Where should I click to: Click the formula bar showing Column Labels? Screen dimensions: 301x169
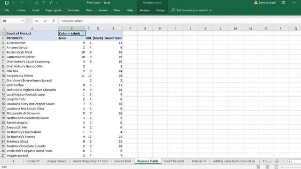pyautogui.click(x=180, y=21)
